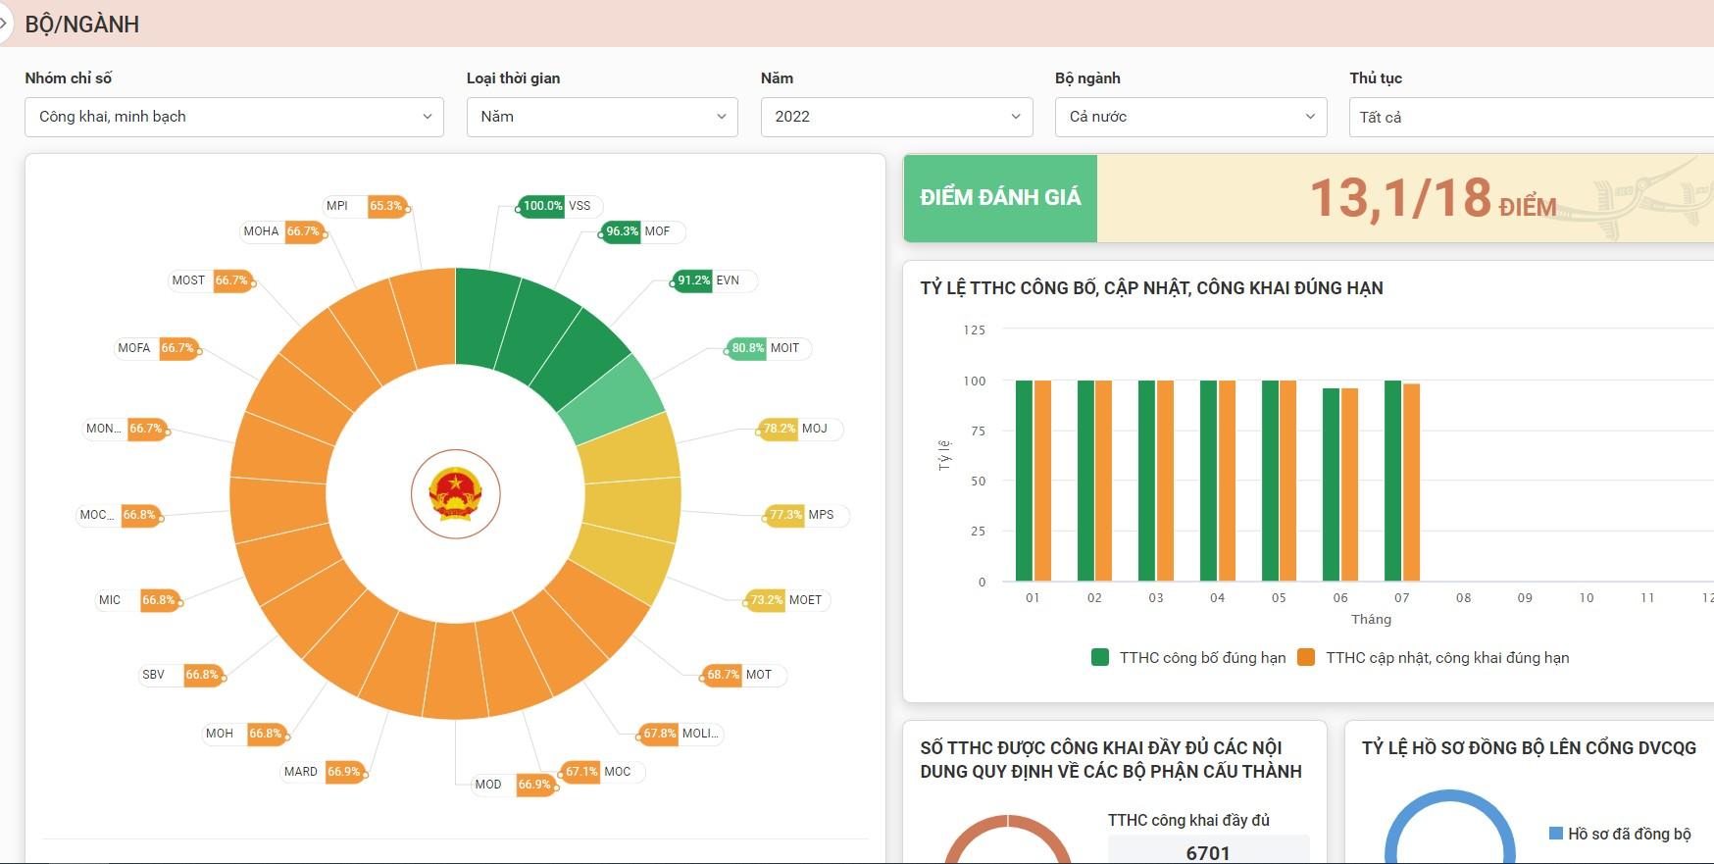Click the orange bar for month 07

1411,483
